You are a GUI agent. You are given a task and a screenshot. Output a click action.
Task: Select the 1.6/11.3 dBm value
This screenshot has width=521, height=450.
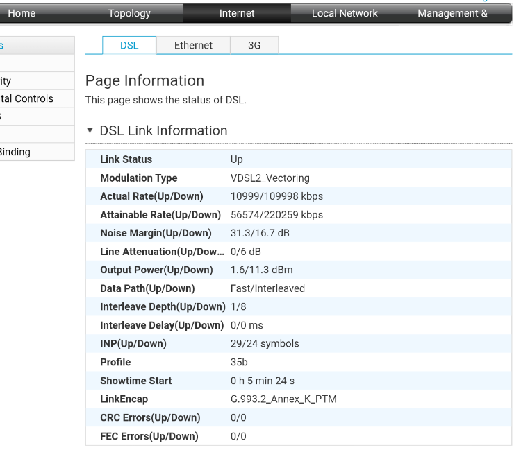[x=262, y=270]
